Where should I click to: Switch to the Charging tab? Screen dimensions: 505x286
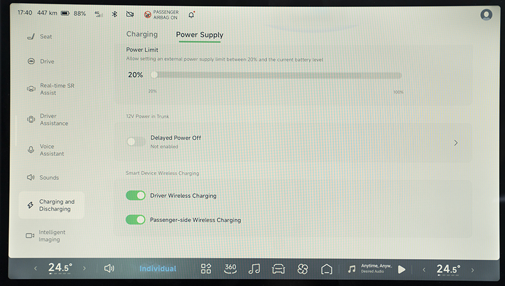[x=142, y=34]
